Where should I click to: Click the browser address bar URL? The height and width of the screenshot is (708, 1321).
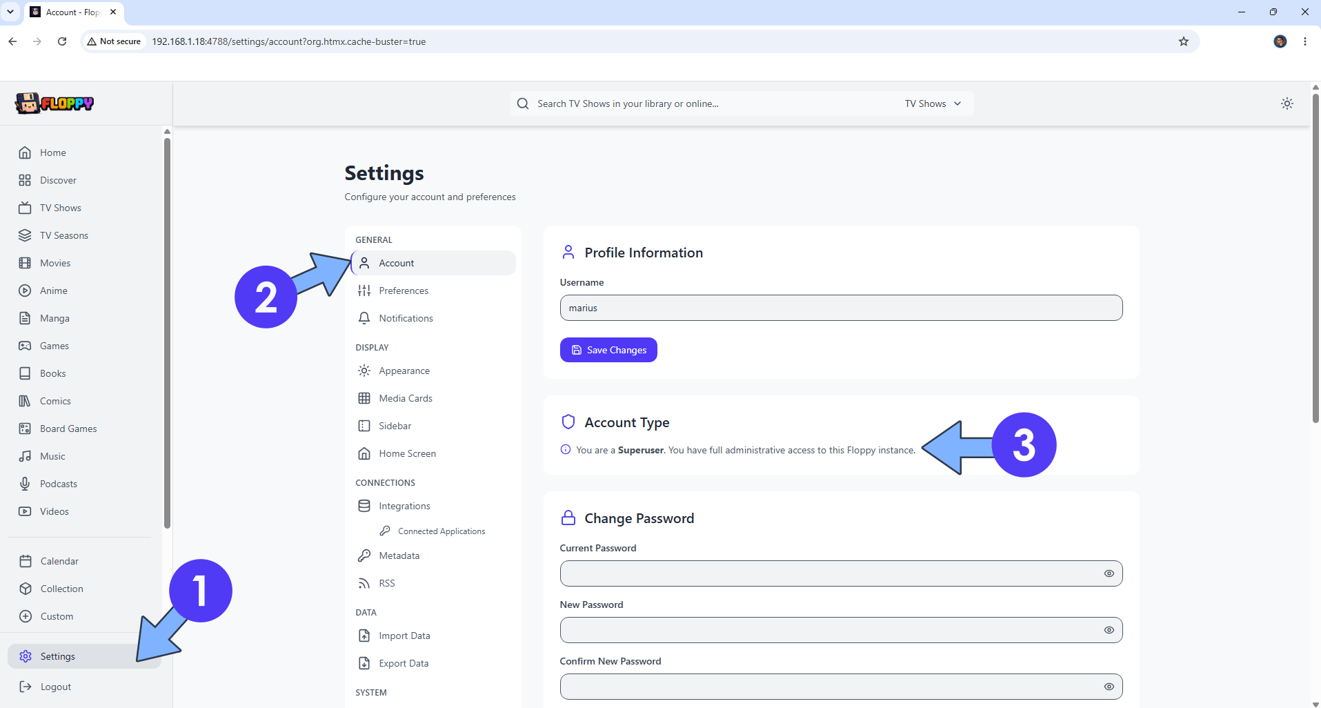(288, 41)
